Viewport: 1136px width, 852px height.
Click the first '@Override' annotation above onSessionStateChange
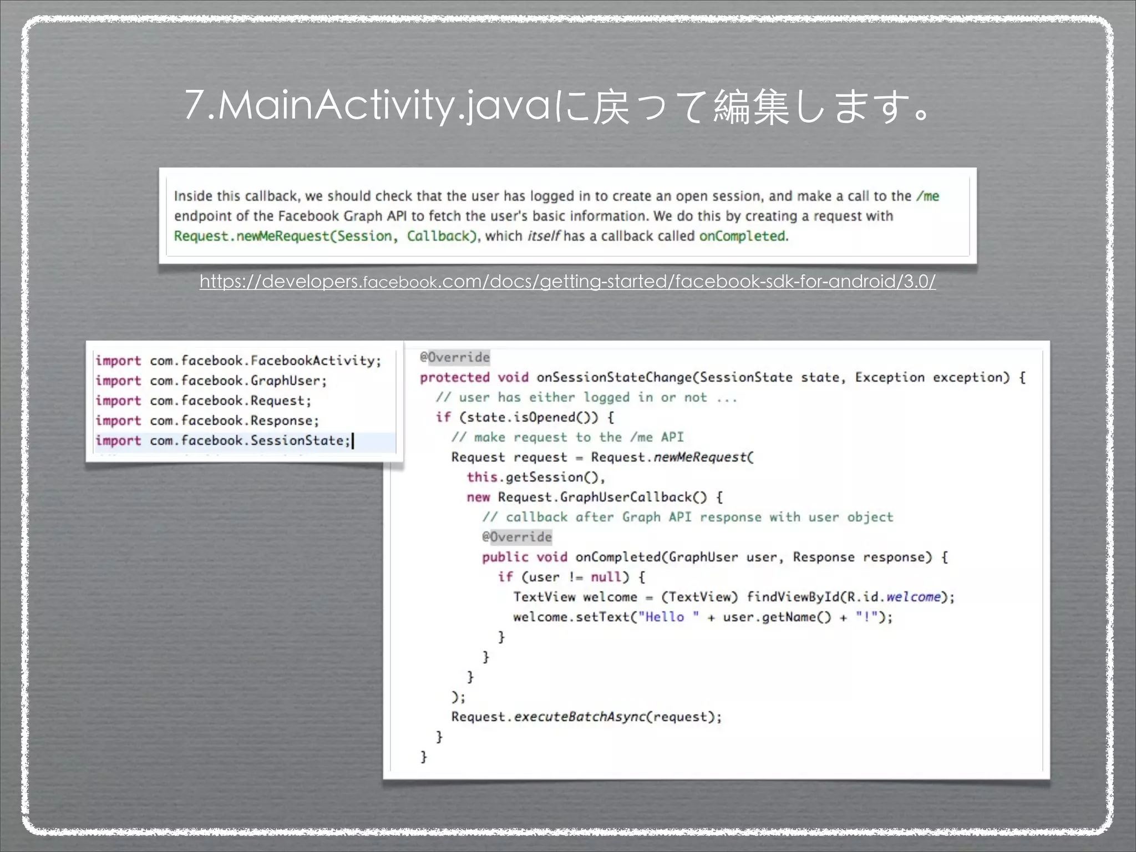(x=455, y=357)
